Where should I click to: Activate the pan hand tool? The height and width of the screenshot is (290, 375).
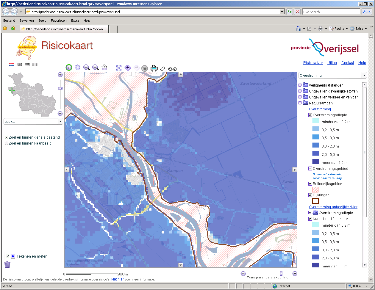(x=77, y=67)
